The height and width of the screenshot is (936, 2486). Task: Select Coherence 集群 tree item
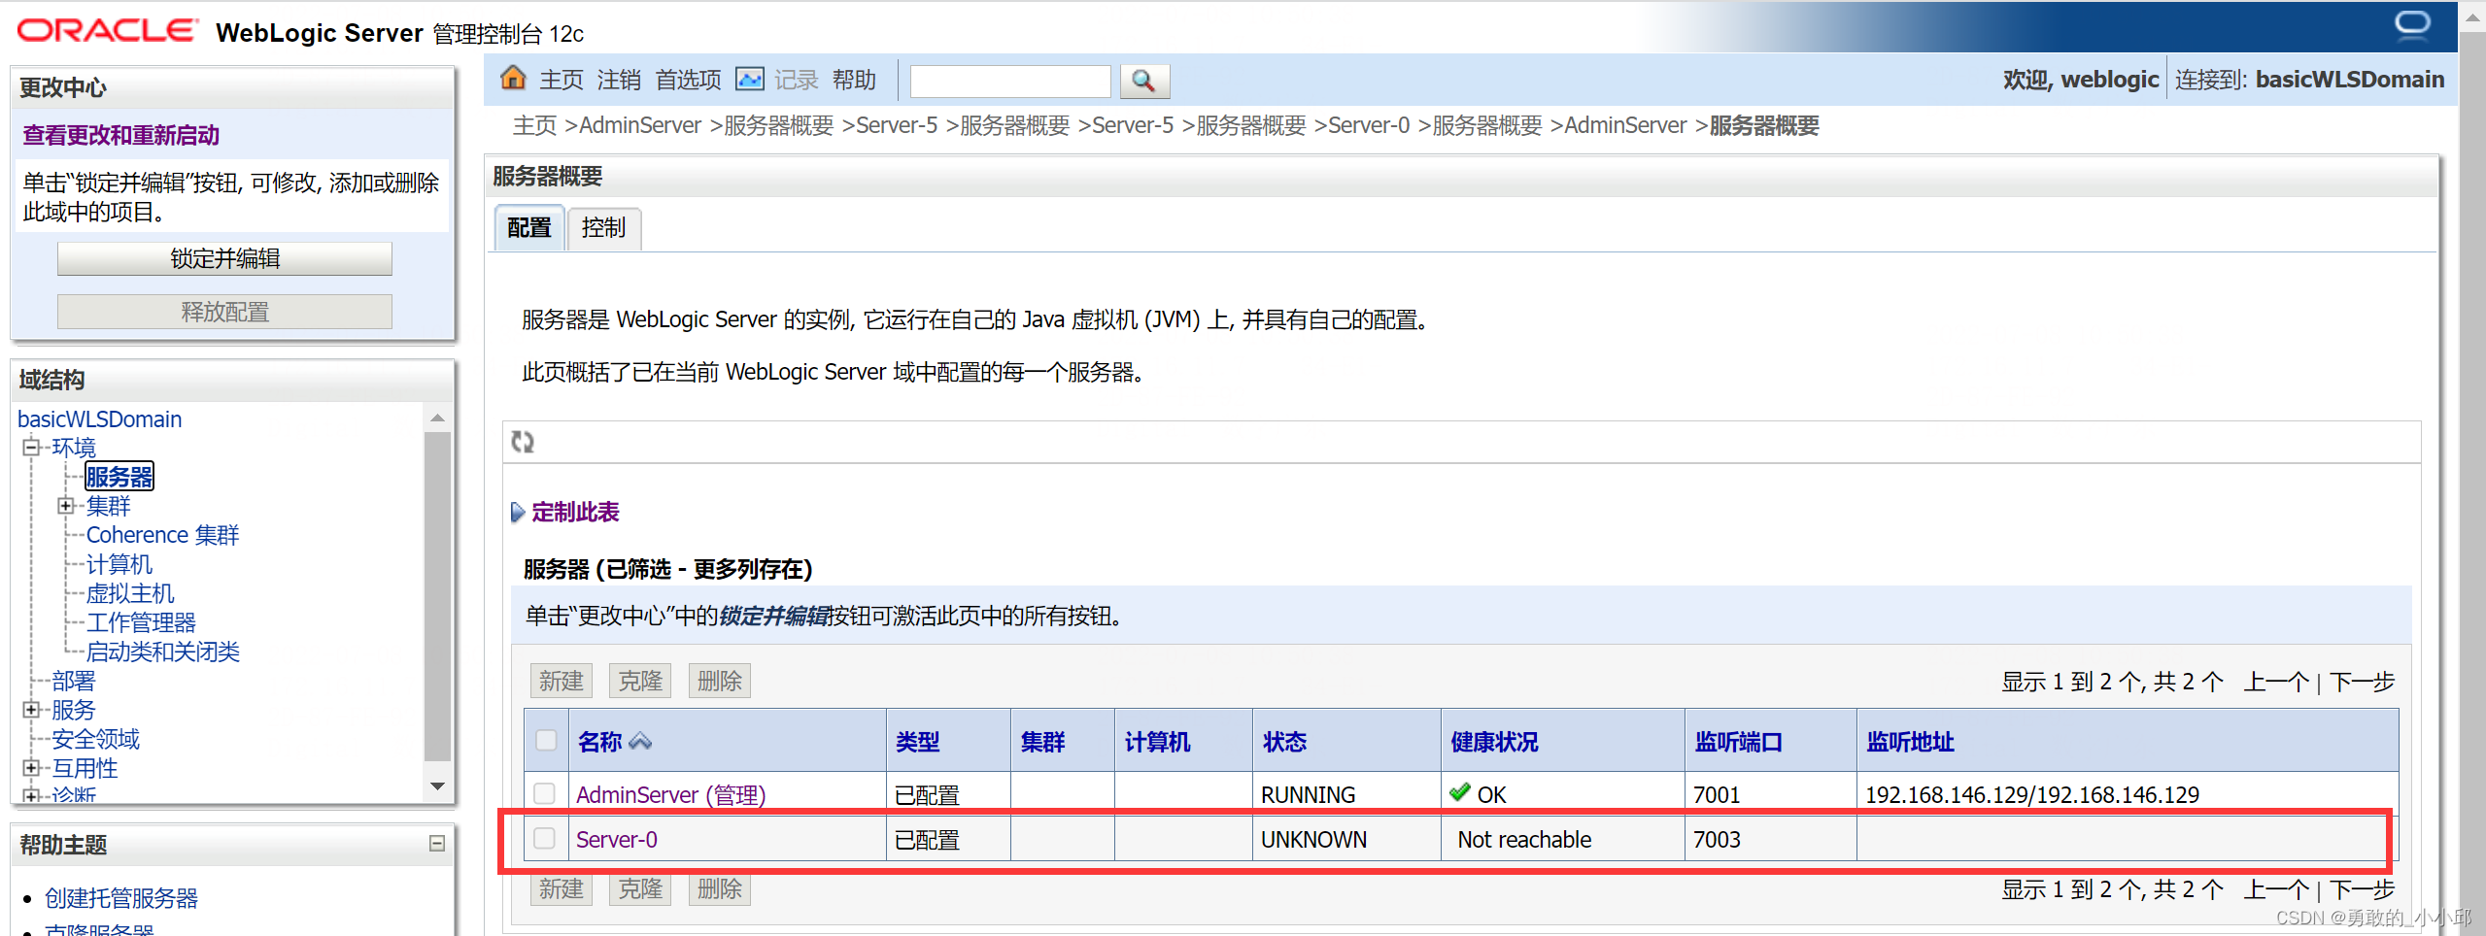coord(162,535)
